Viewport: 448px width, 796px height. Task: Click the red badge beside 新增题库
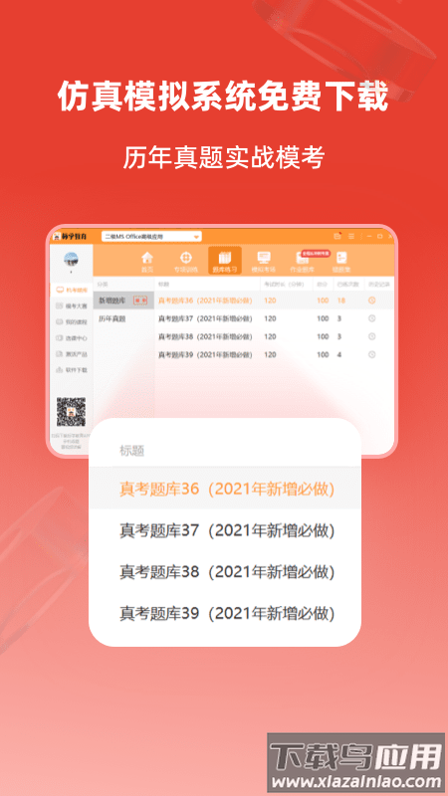point(140,300)
